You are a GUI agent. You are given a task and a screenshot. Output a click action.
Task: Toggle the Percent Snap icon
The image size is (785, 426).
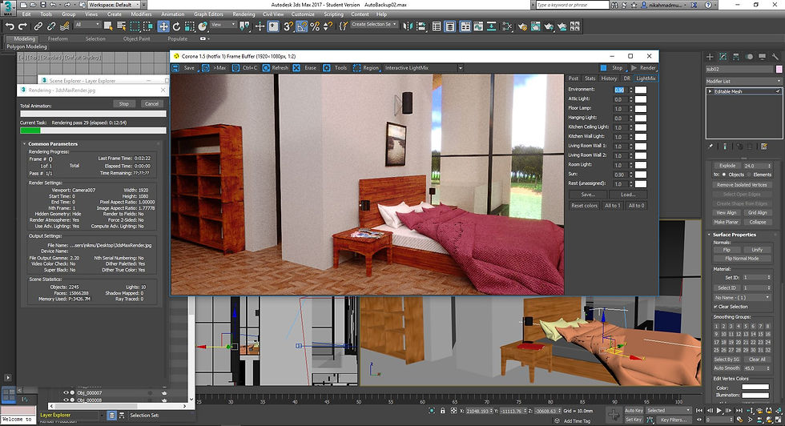(315, 26)
